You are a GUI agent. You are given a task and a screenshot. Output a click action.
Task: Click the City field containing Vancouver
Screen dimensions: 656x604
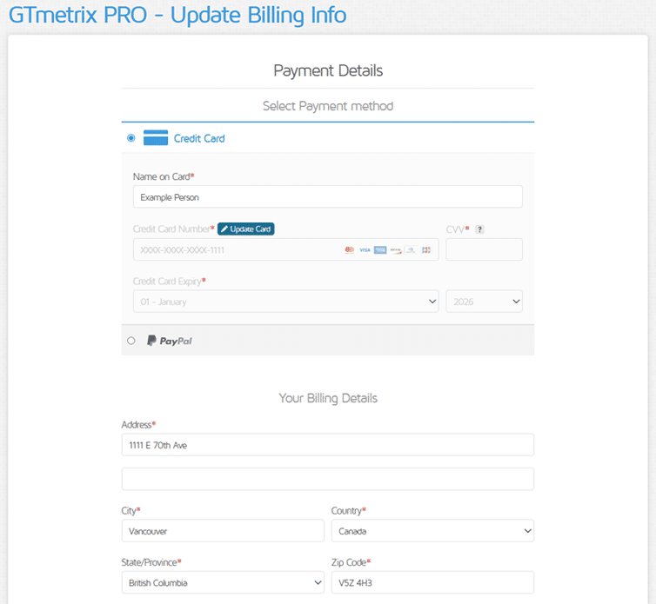[223, 531]
